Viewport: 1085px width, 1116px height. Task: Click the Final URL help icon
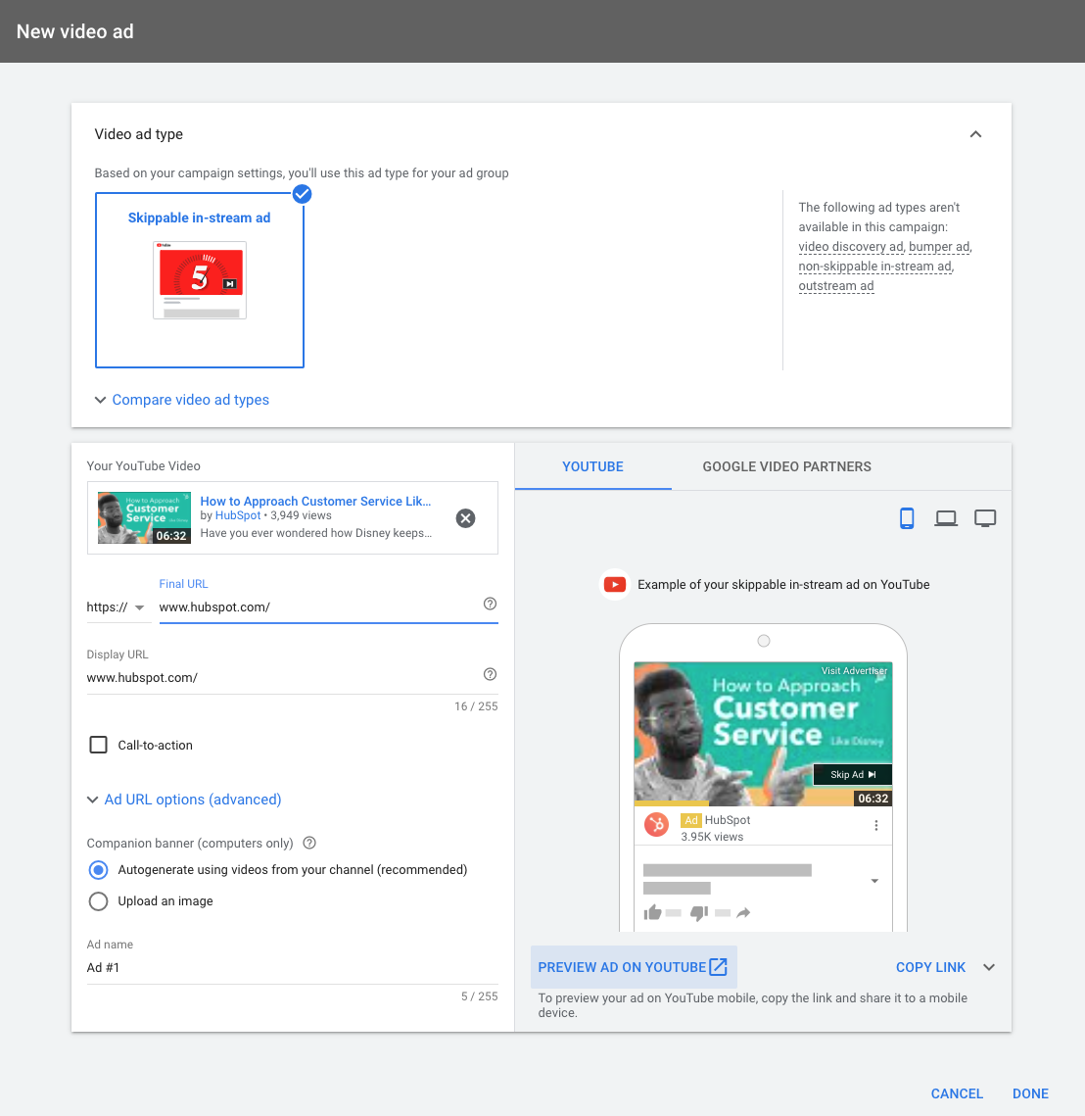[491, 604]
